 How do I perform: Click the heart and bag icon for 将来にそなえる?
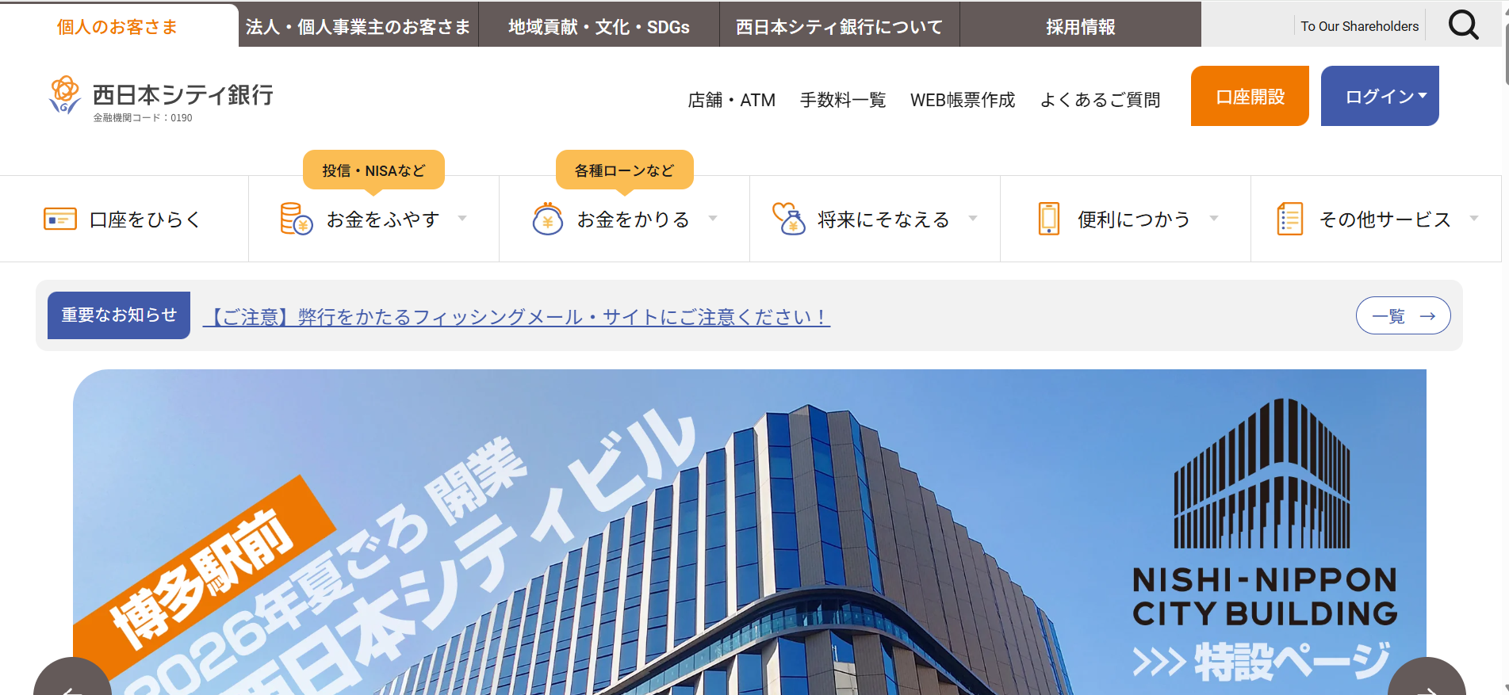click(789, 219)
